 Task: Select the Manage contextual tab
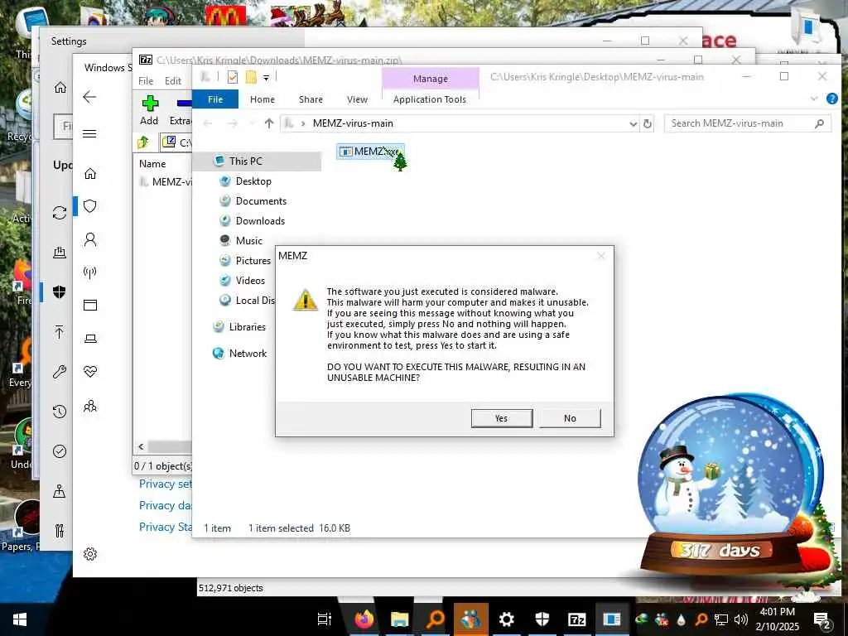(x=431, y=79)
